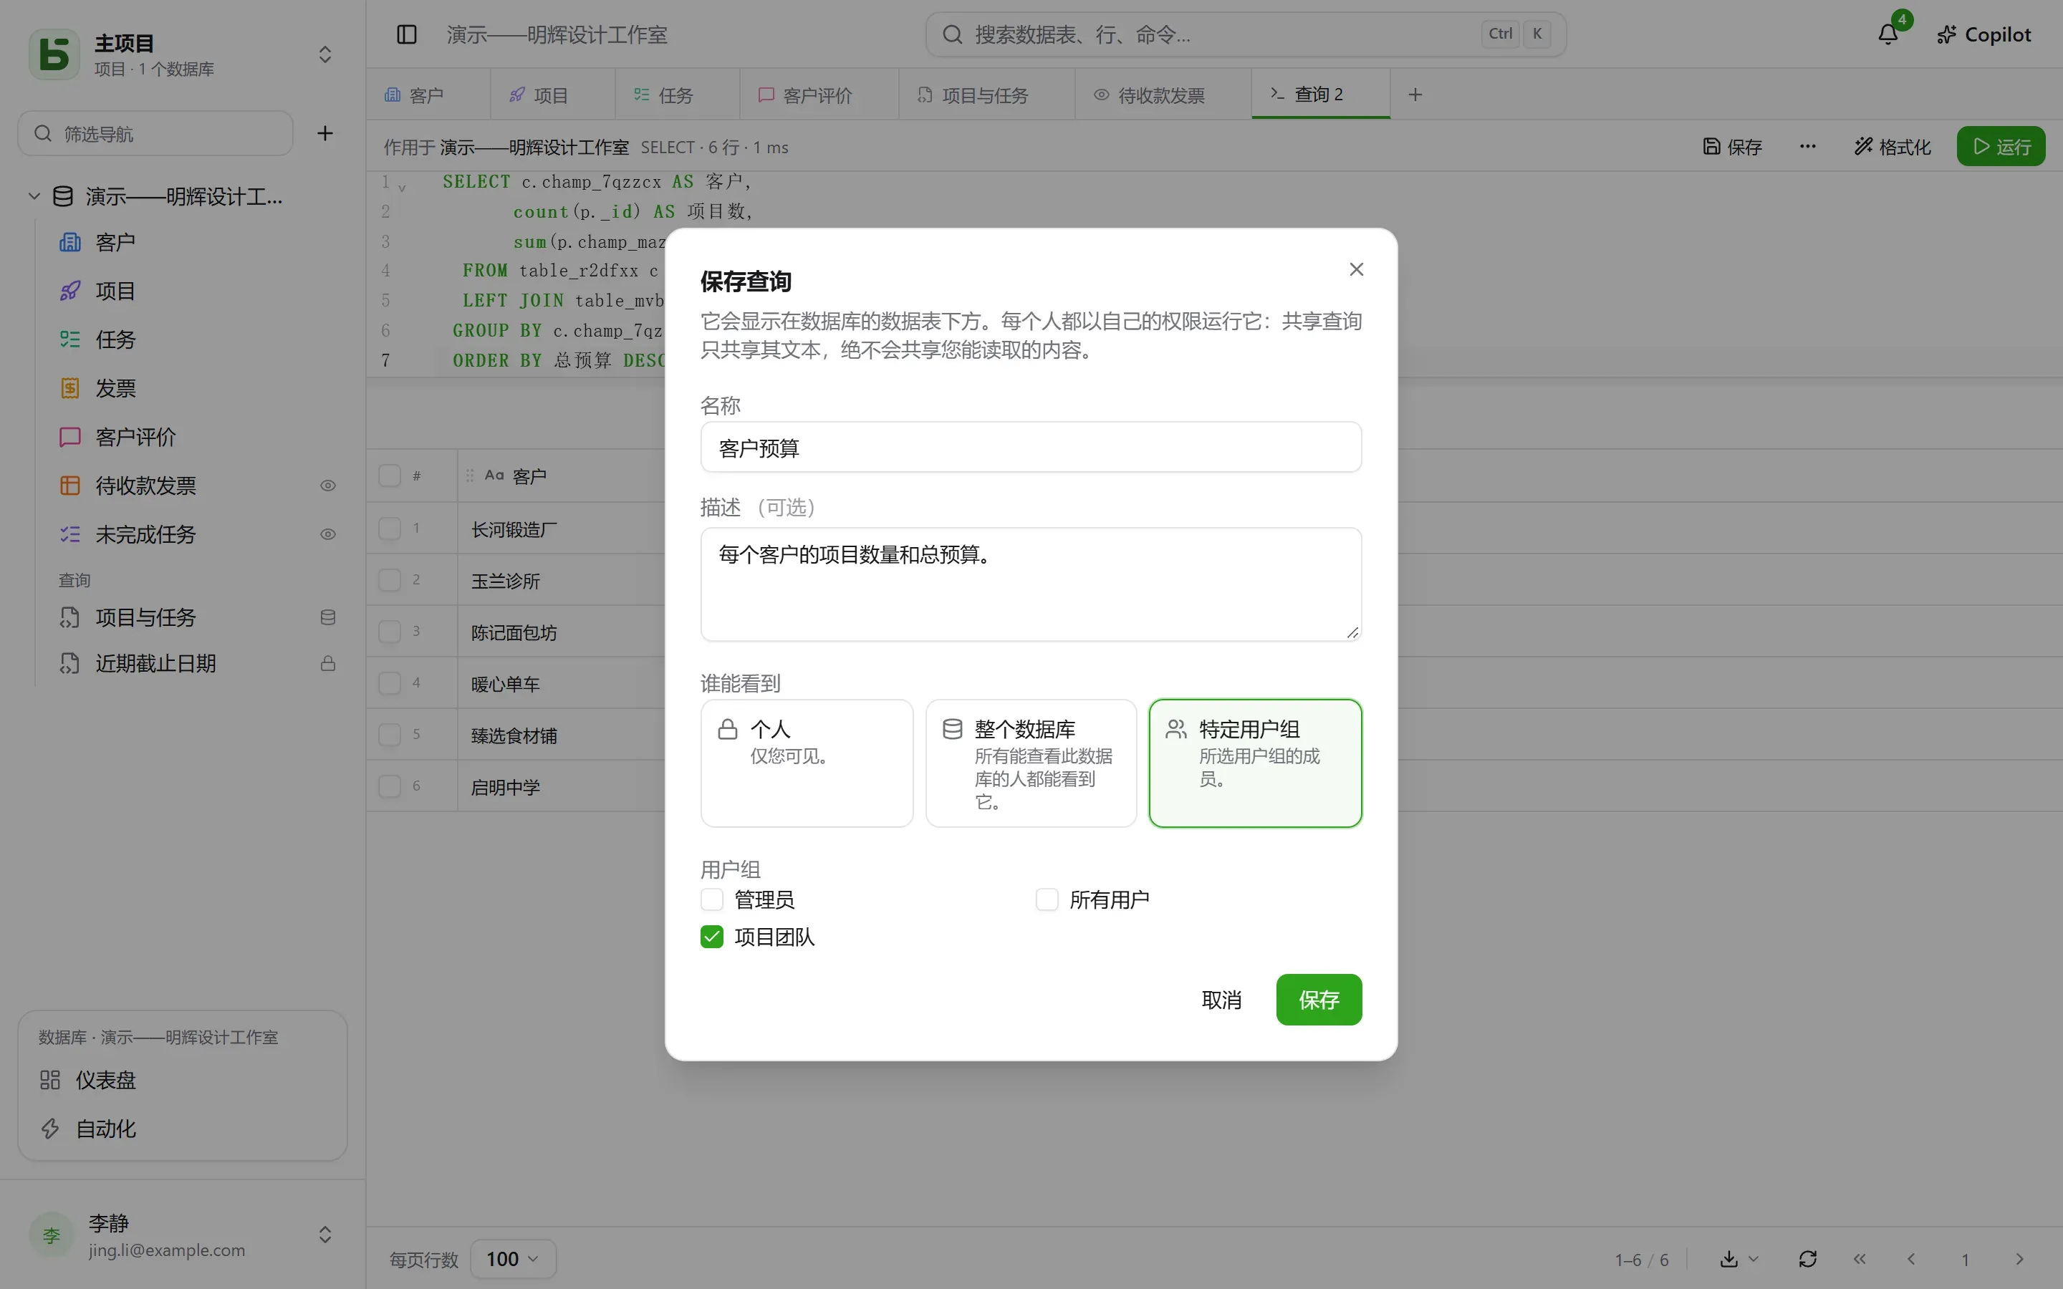Go to previous page arrow
Viewport: 2063px width, 1289px height.
[x=1911, y=1259]
